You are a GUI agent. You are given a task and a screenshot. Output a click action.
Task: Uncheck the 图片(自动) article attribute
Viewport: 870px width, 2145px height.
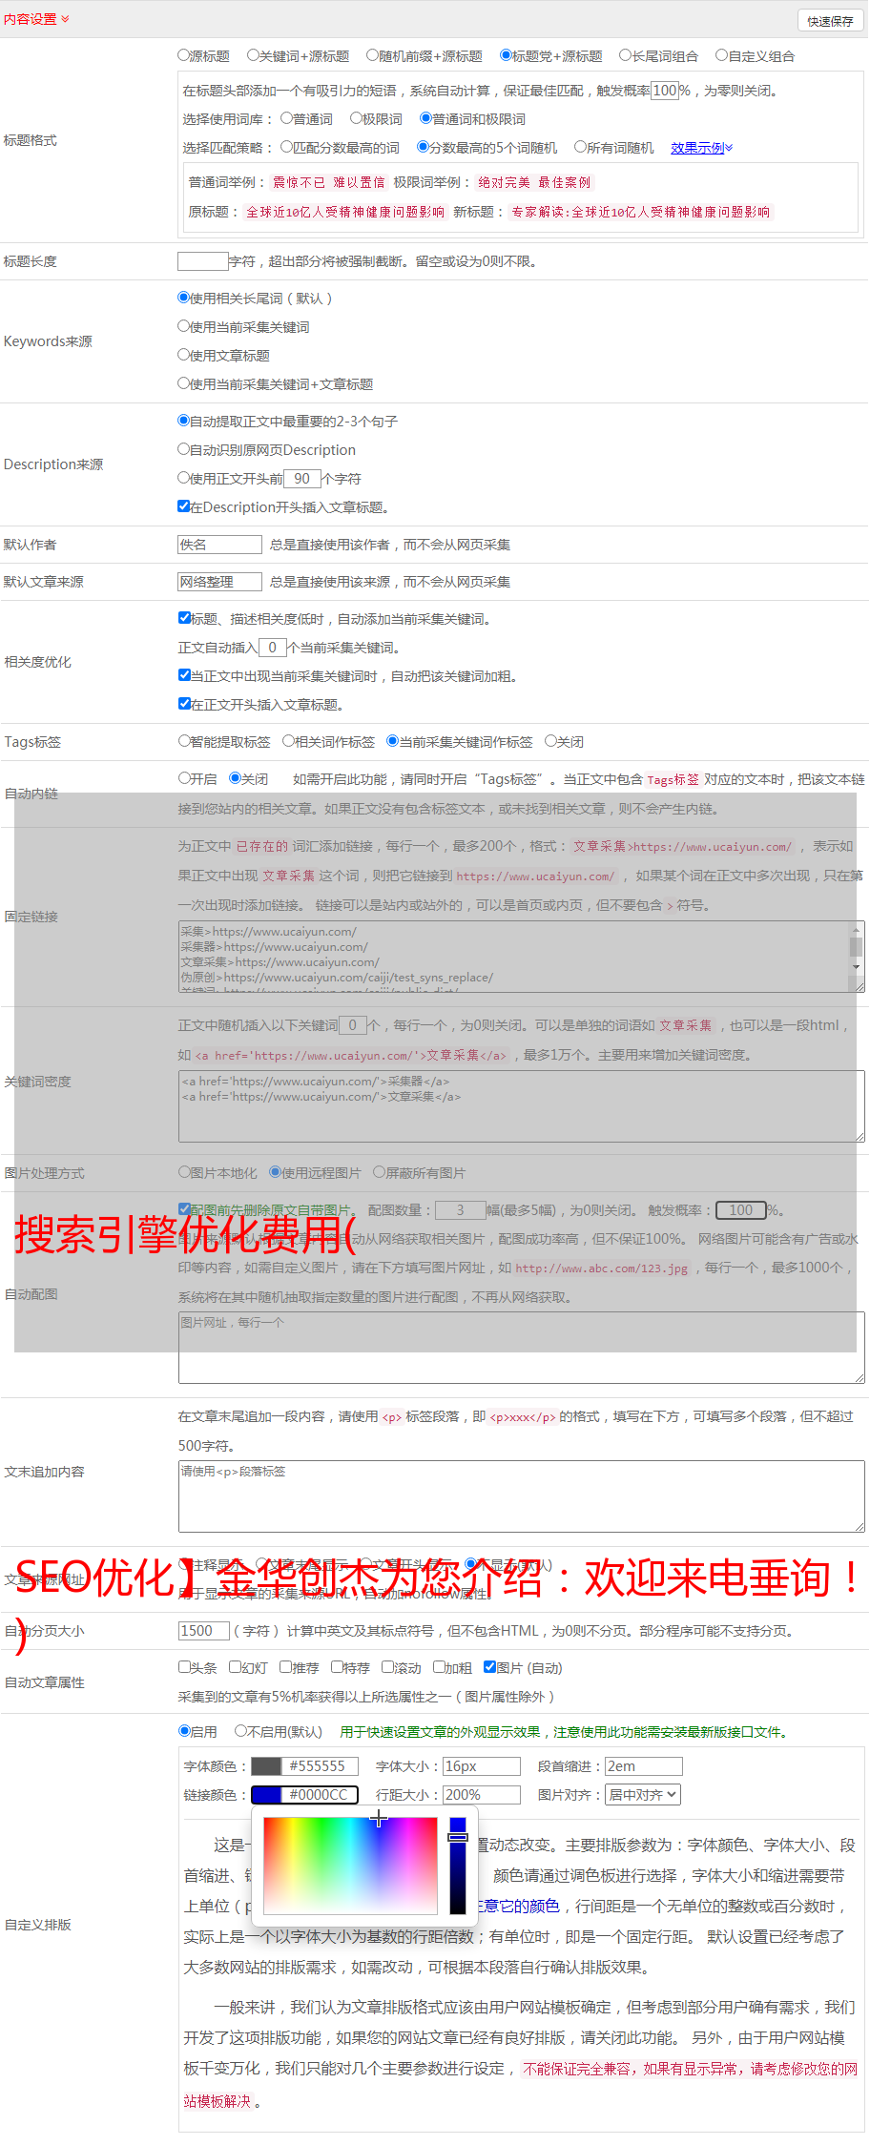(x=489, y=1667)
